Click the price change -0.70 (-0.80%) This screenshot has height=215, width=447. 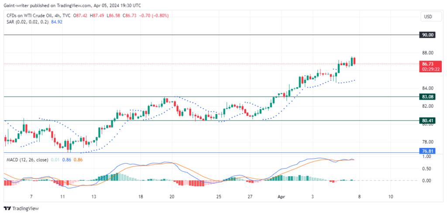click(x=154, y=16)
